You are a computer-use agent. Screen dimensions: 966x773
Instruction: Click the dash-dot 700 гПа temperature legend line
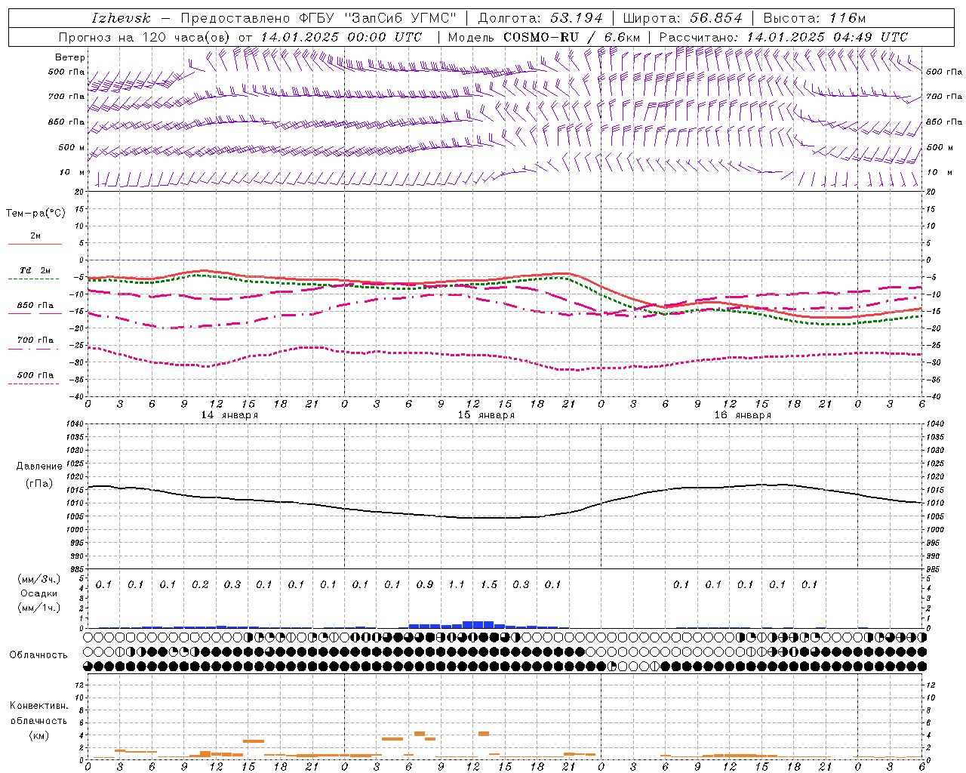(x=34, y=350)
